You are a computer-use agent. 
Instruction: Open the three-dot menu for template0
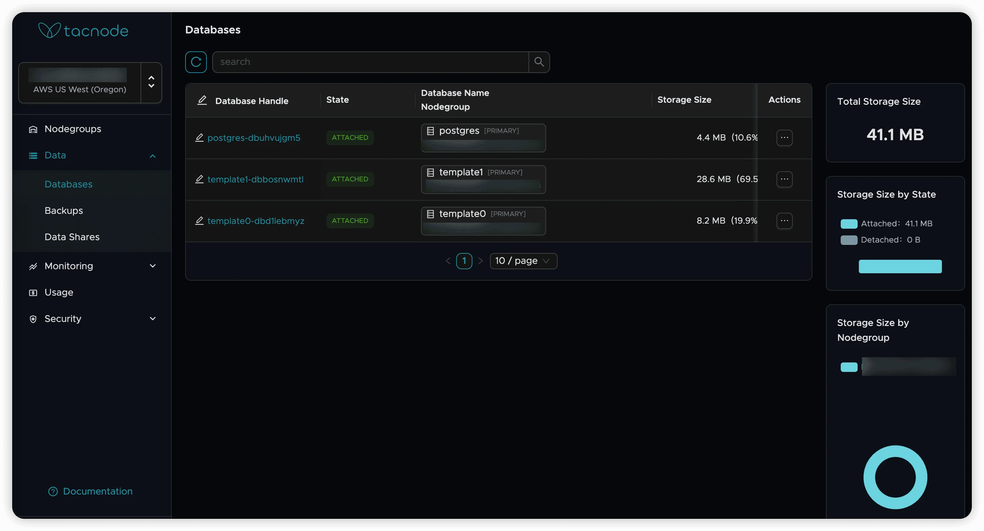784,221
